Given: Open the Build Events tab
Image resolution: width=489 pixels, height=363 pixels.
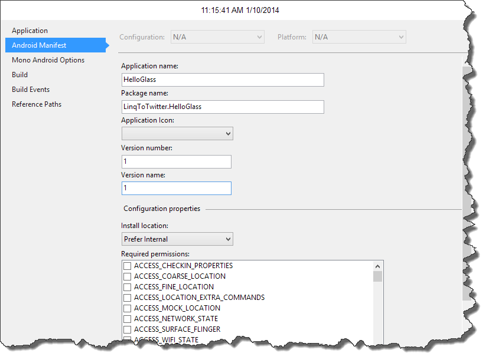Looking at the screenshot, I should (31, 90).
